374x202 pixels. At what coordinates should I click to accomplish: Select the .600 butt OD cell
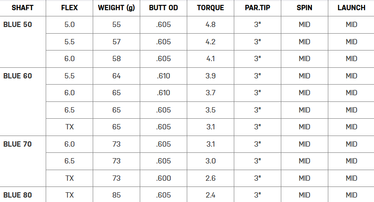[x=163, y=178]
